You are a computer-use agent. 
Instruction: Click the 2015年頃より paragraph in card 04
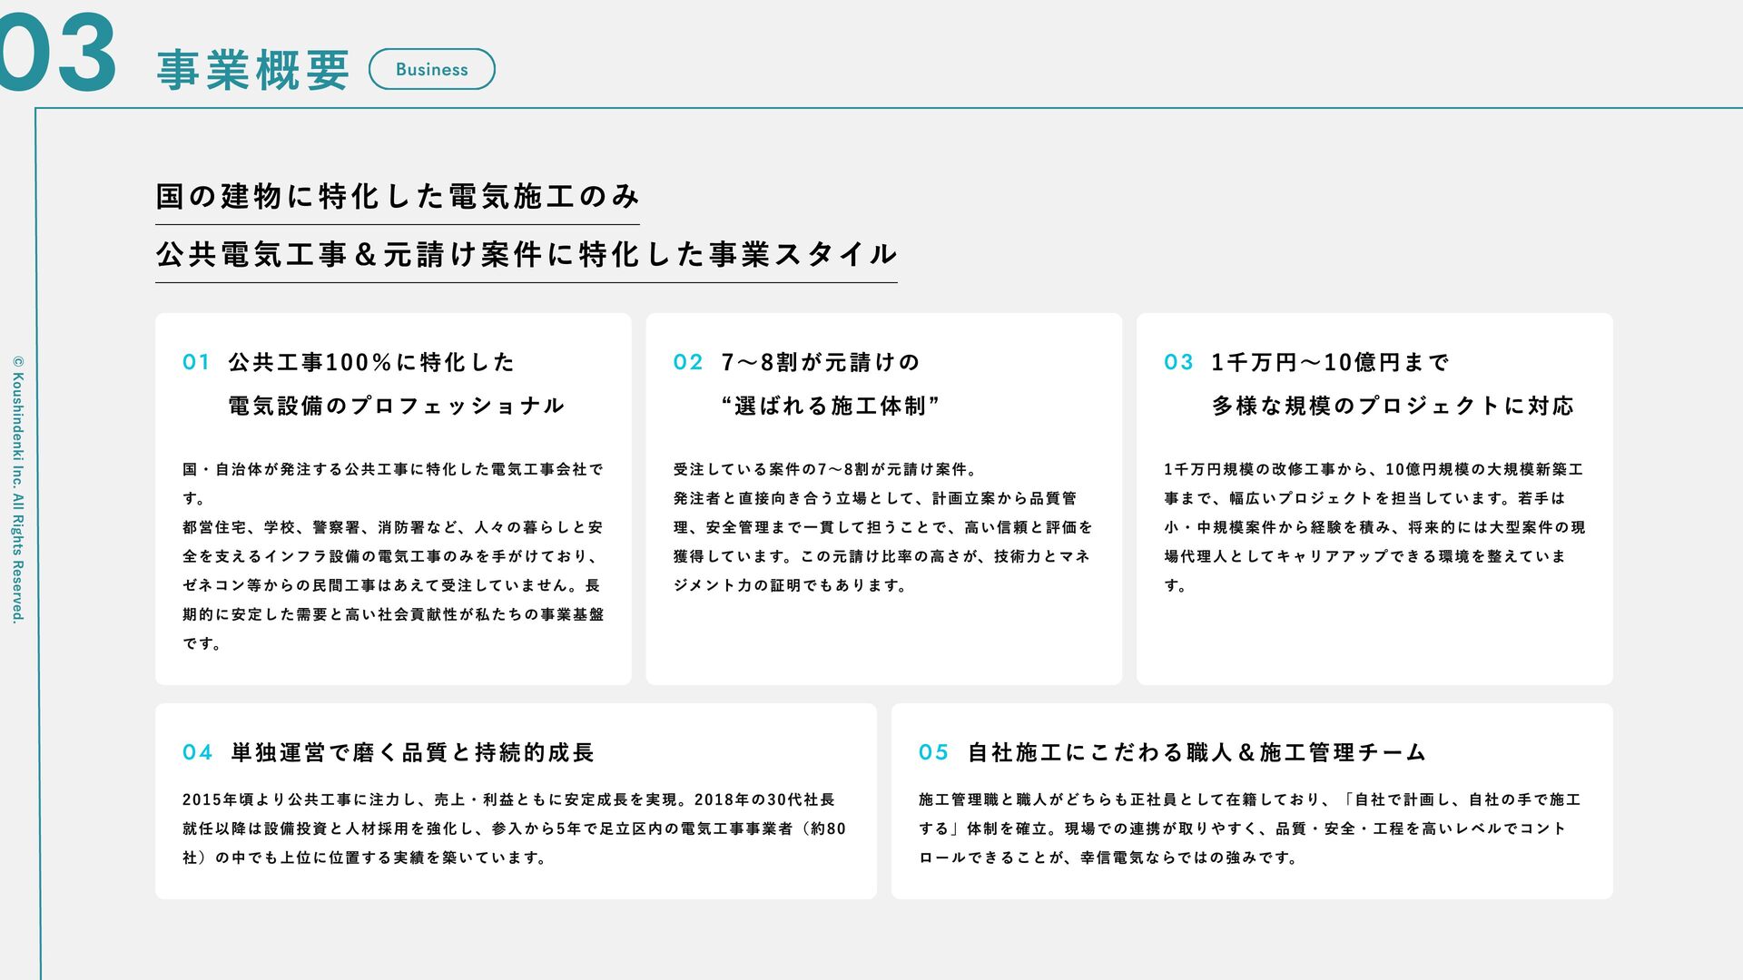[x=514, y=828]
